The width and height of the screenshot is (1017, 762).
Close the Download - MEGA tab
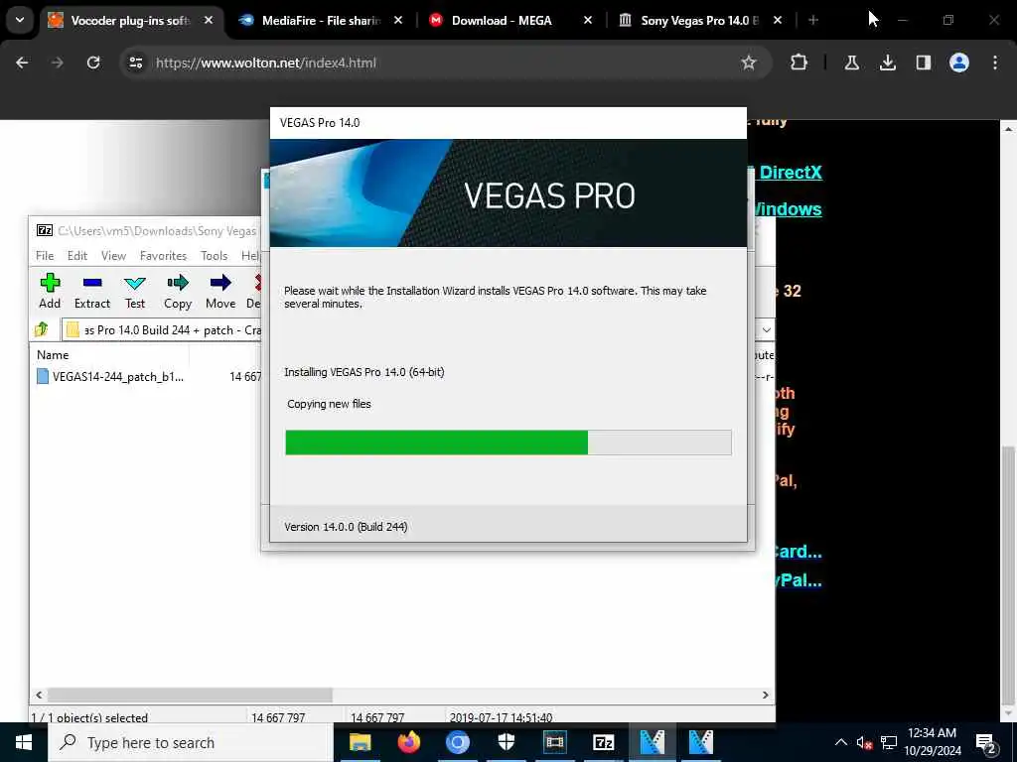(588, 21)
